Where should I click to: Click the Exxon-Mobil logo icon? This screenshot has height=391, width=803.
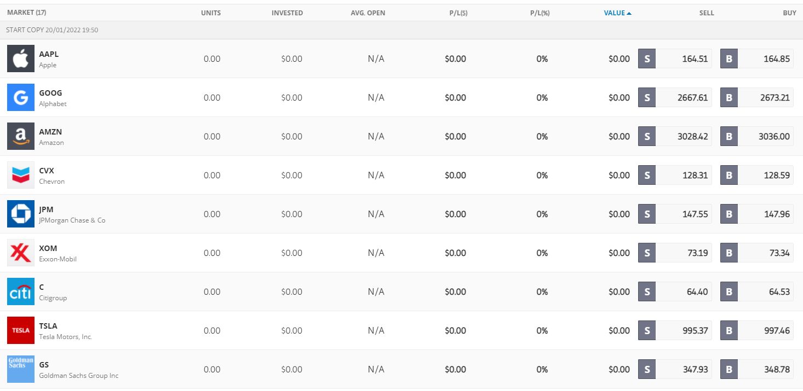click(21, 253)
